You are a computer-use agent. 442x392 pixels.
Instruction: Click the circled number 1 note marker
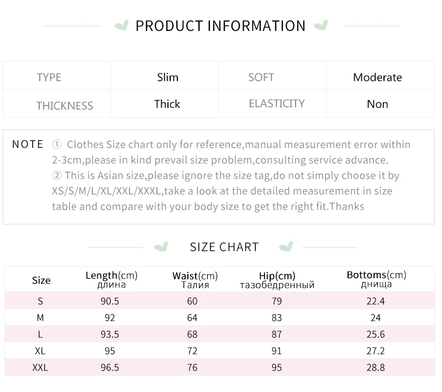click(x=57, y=144)
